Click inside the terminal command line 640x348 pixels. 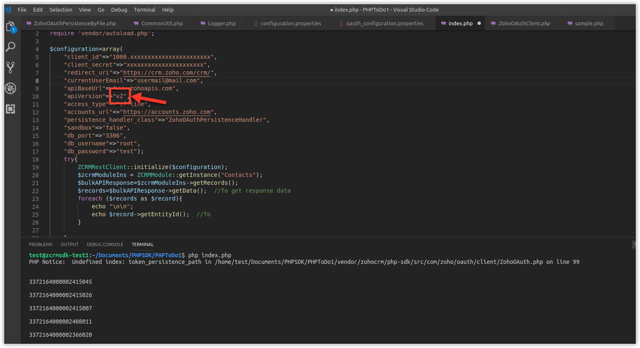(209, 255)
